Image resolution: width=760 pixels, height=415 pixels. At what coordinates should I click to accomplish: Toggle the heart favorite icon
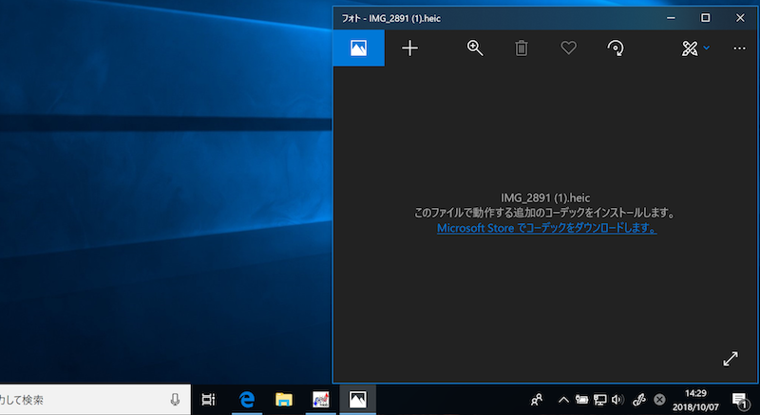click(568, 48)
